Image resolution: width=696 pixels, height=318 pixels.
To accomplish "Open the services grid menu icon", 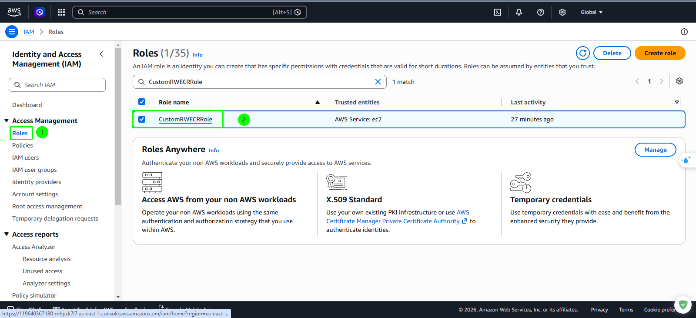I will [x=61, y=12].
